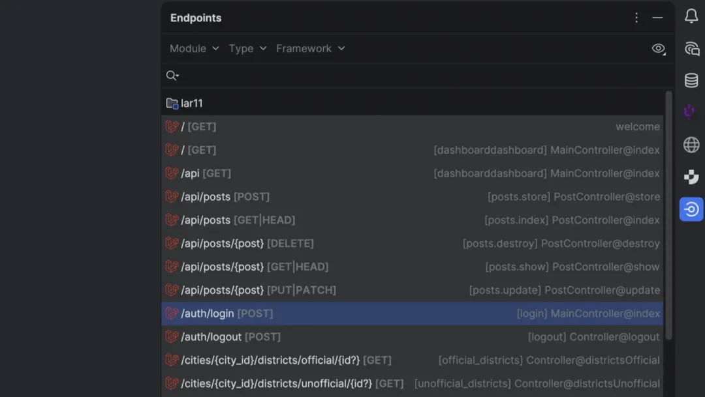Click the endpoints list vertical scrollbar

pos(668,215)
